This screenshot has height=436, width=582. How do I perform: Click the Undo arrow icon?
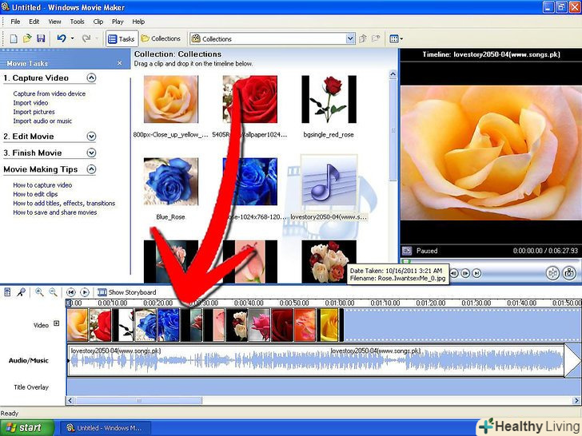(x=61, y=38)
